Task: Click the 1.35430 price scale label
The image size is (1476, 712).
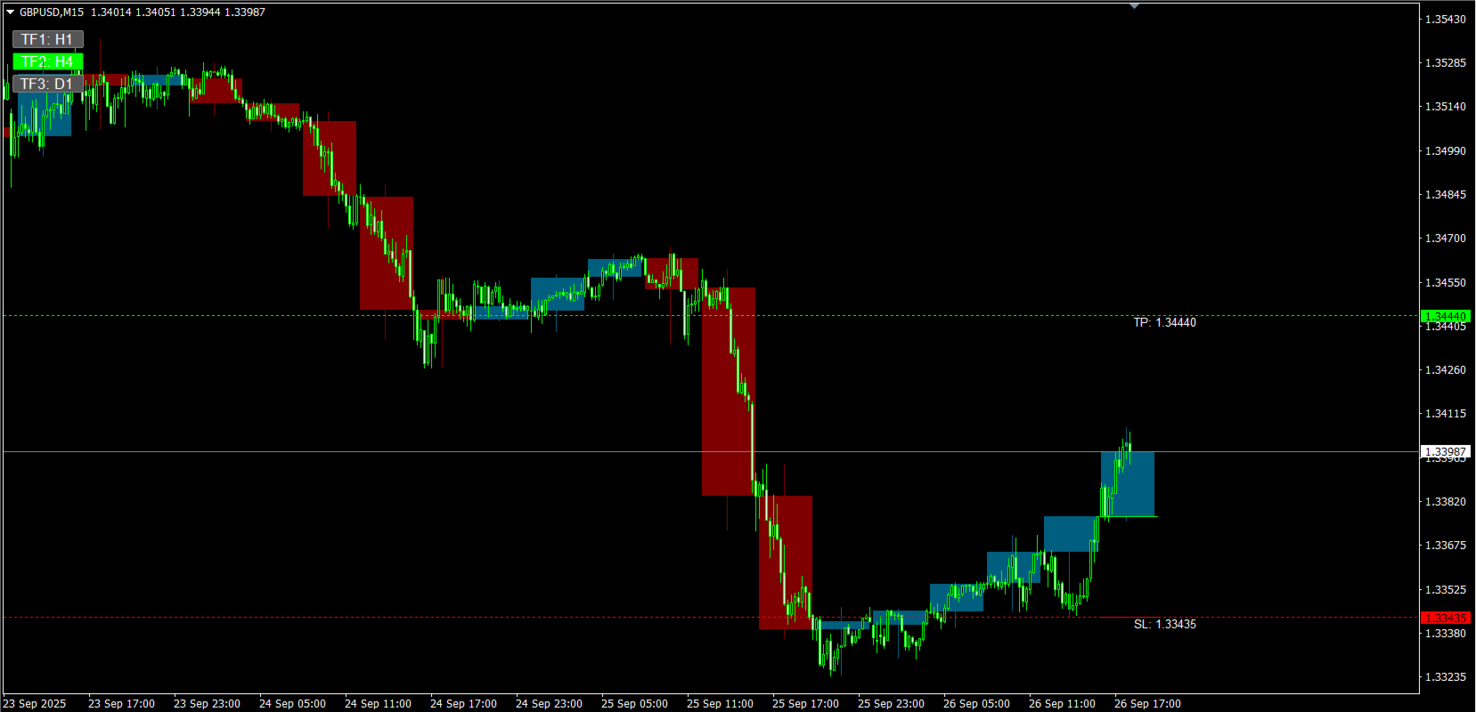Action: click(1445, 19)
